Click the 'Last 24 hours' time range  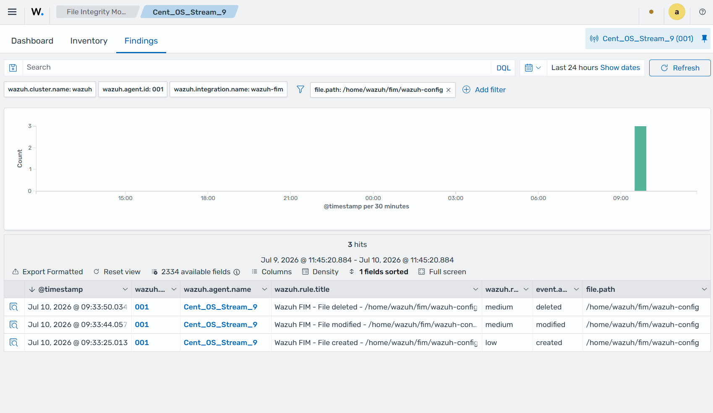(575, 68)
